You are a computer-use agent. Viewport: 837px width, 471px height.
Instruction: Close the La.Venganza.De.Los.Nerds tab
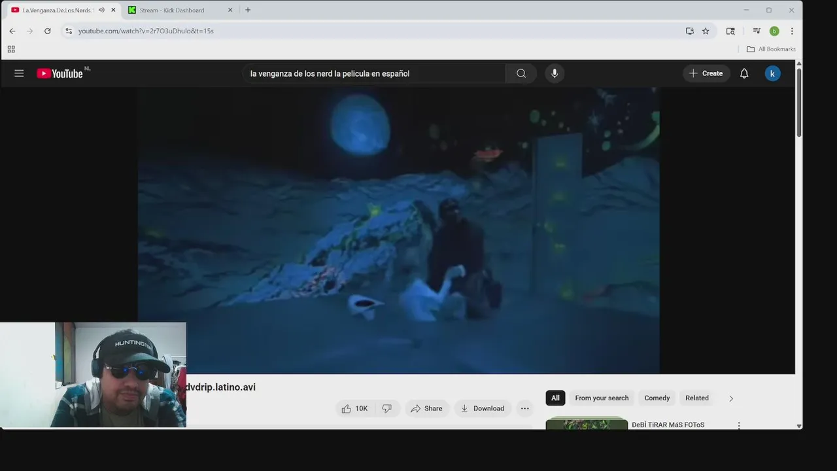coord(113,10)
